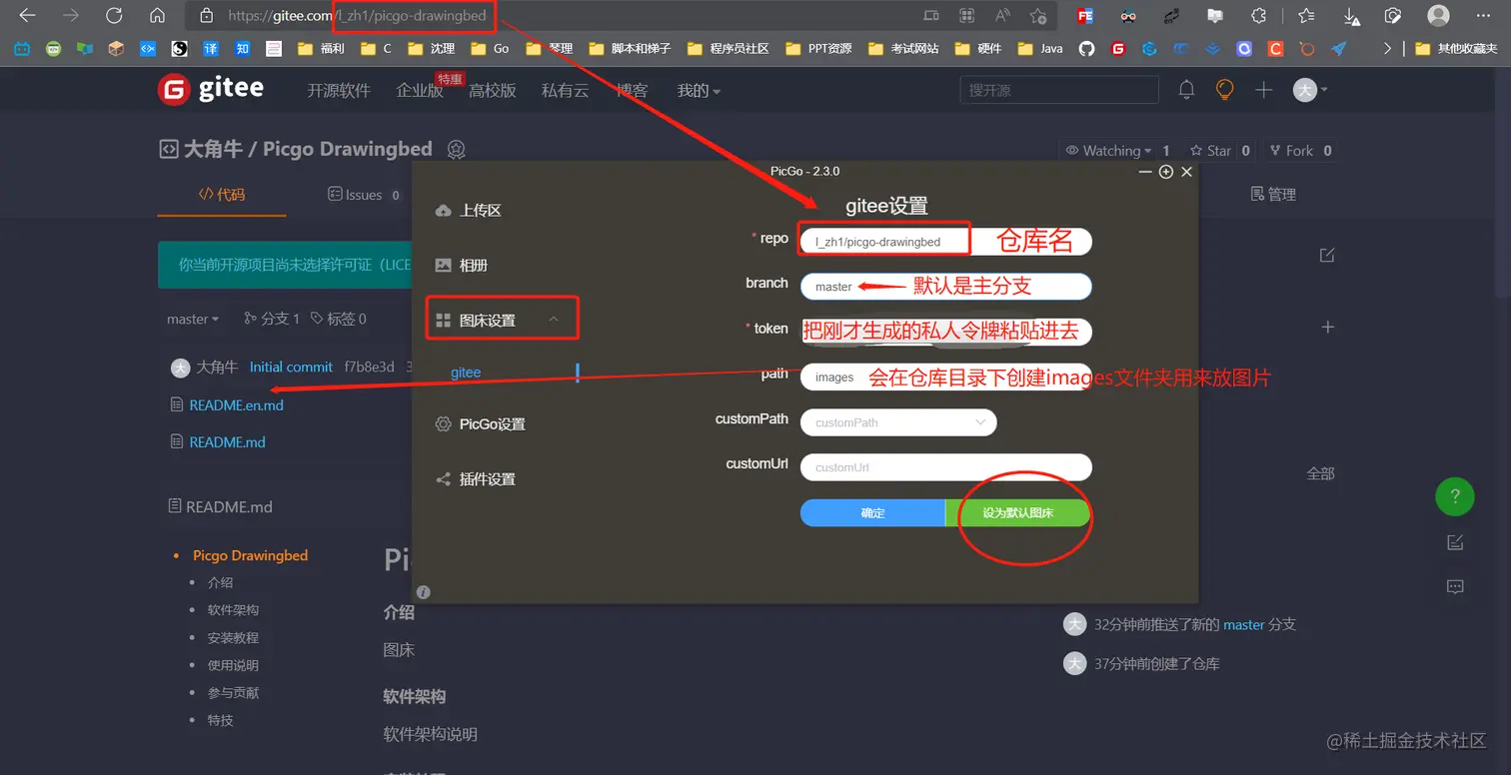The image size is (1511, 775).
Task: Click the master link in activity feed
Action: pos(1244,624)
